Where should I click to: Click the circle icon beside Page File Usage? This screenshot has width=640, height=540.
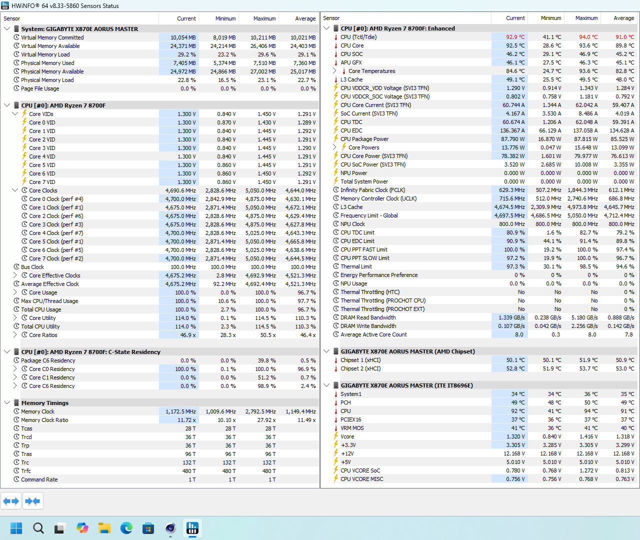coord(16,88)
